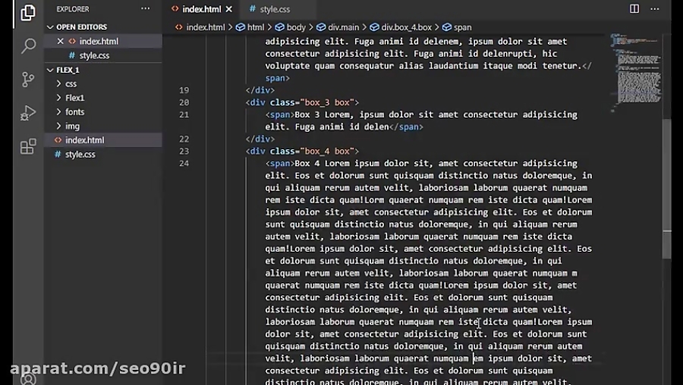Close index.html in Open Editors list
This screenshot has width=683, height=385.
(61, 41)
